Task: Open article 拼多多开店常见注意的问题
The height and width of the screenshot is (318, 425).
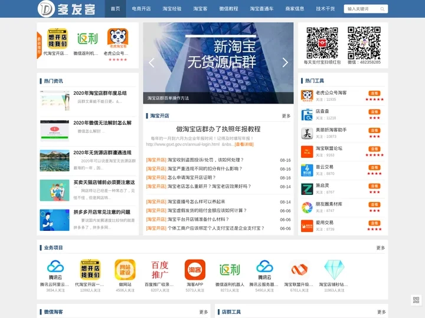Action: pos(102,212)
